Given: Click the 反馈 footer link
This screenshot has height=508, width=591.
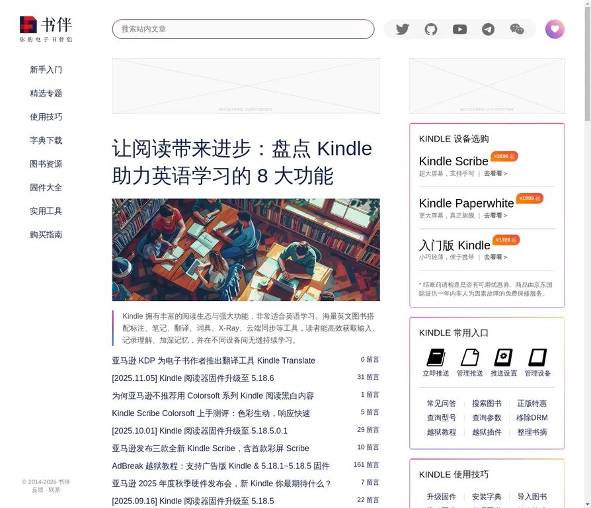Looking at the screenshot, I should 38,490.
